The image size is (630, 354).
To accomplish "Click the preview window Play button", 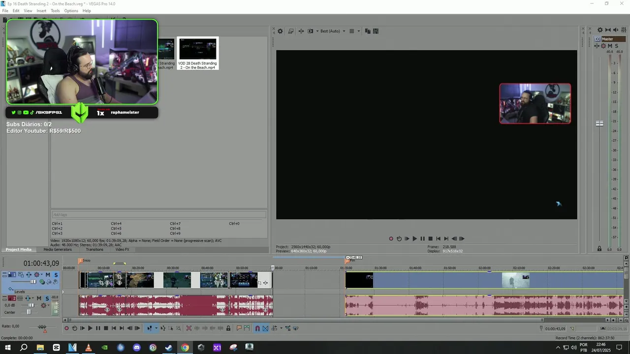I will [414, 238].
